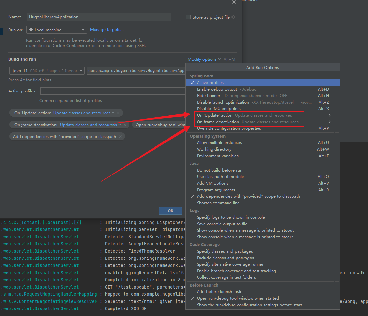Open On frame deactivation value dropdown chip
Viewport: 368px width, 316px height.
[x=90, y=125]
